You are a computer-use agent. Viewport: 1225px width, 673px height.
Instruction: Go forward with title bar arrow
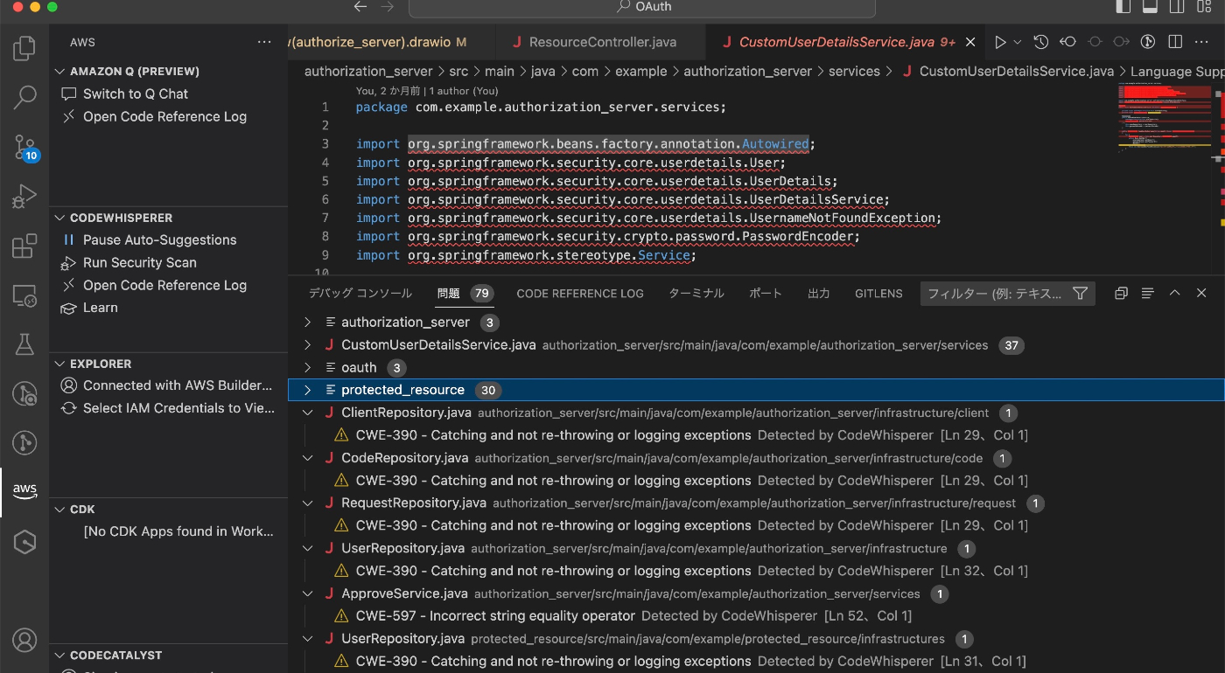click(x=388, y=6)
